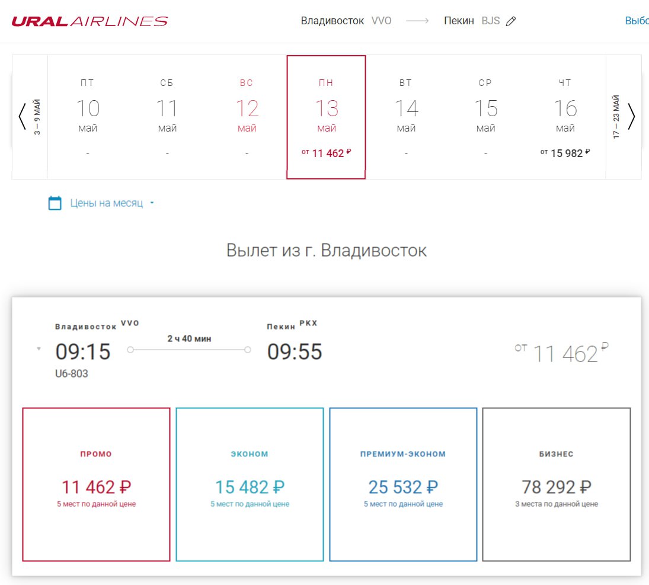The width and height of the screenshot is (649, 585).
Task: Select Saturday 11 May date tab
Action: coord(167,117)
